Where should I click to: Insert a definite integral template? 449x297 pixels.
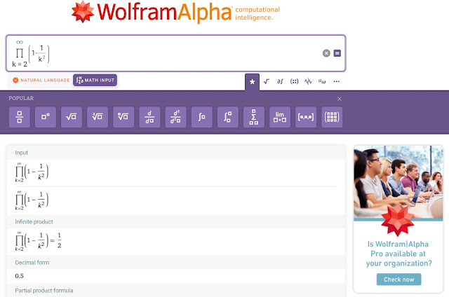click(x=227, y=117)
